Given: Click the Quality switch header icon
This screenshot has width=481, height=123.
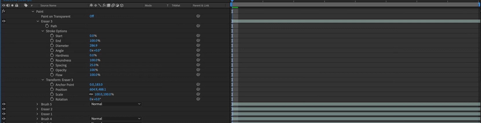Looking at the screenshot, I should (x=100, y=5).
